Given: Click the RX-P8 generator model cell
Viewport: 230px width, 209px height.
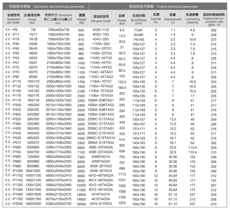Looking at the screenshot, I should (x=11, y=30).
